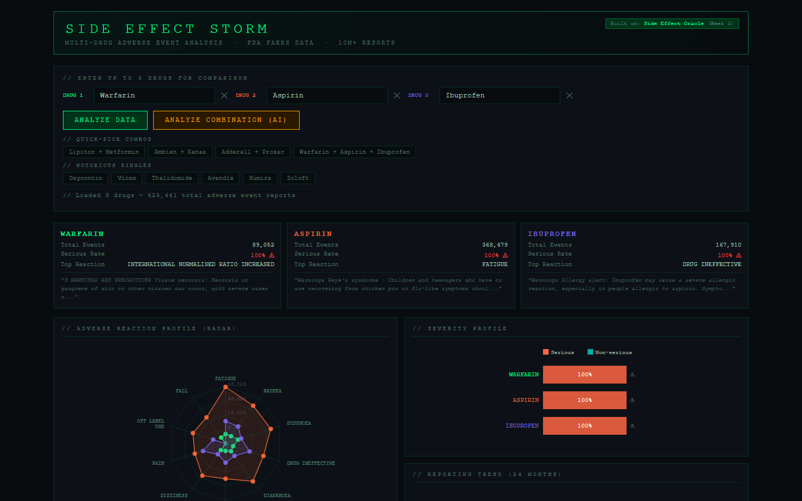Click the SIDE EFFECT STORM title
This screenshot has height=501, width=802.
point(167,29)
